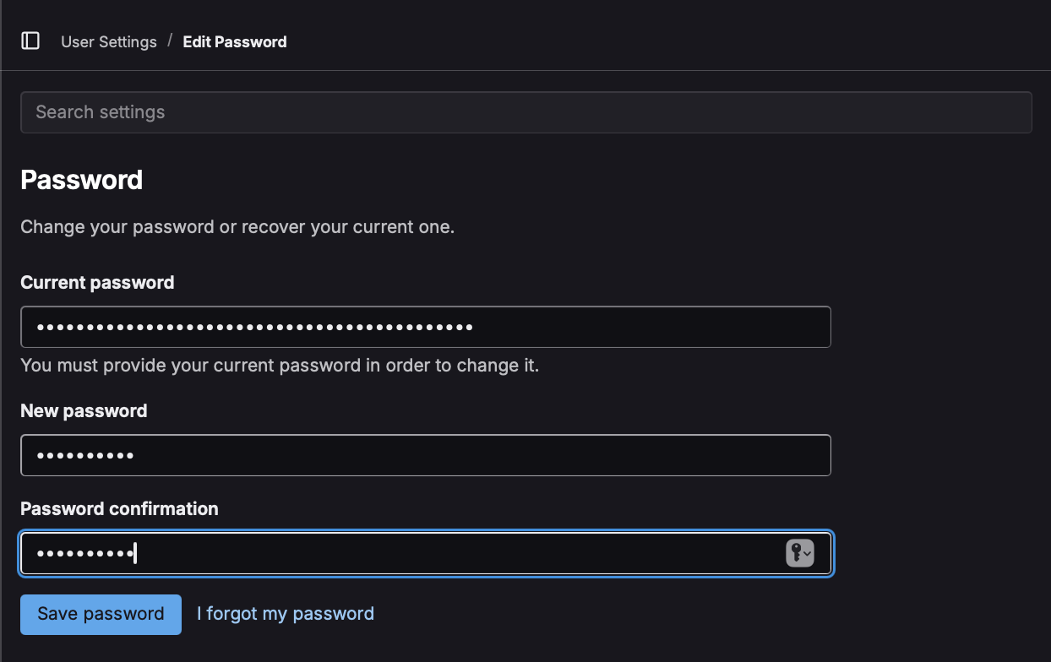1051x662 pixels.
Task: Expand the chevron beside the key icon
Action: pyautogui.click(x=808, y=554)
